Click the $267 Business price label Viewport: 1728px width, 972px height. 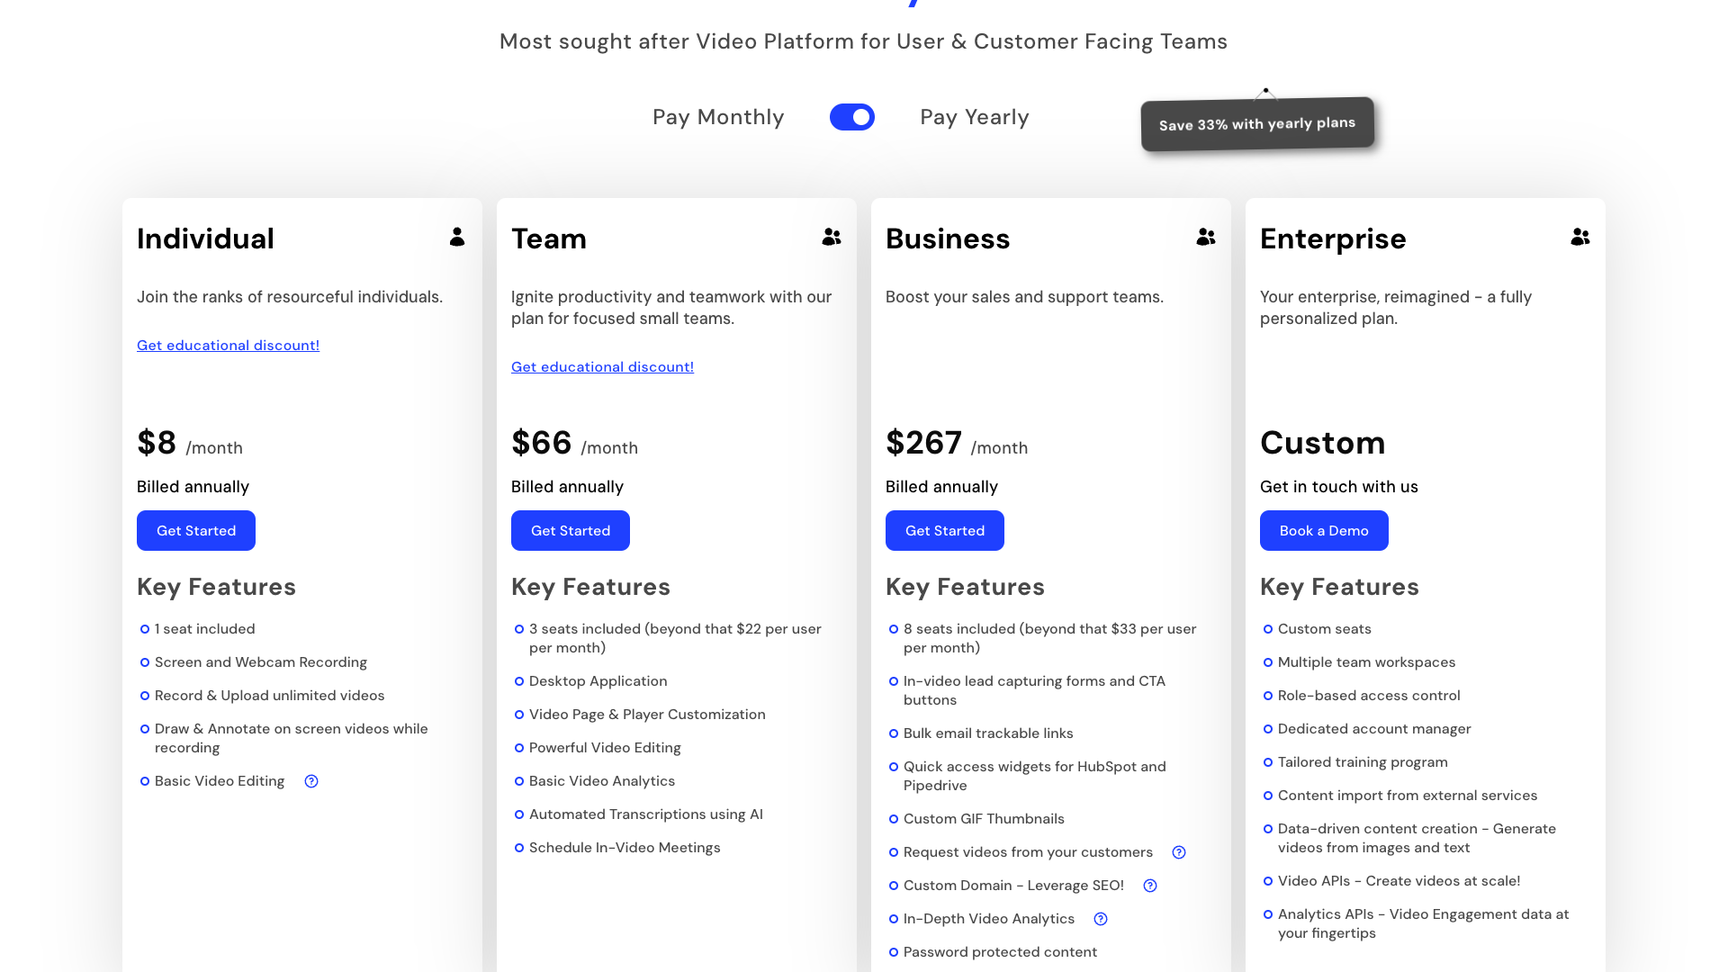click(923, 443)
